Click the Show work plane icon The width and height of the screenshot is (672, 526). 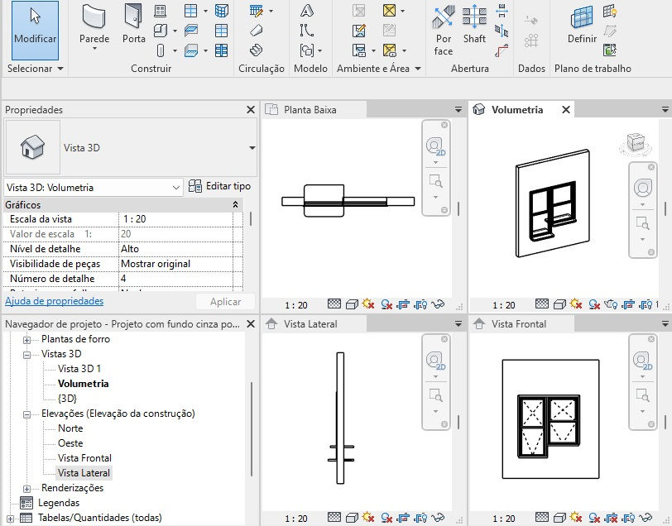609,10
